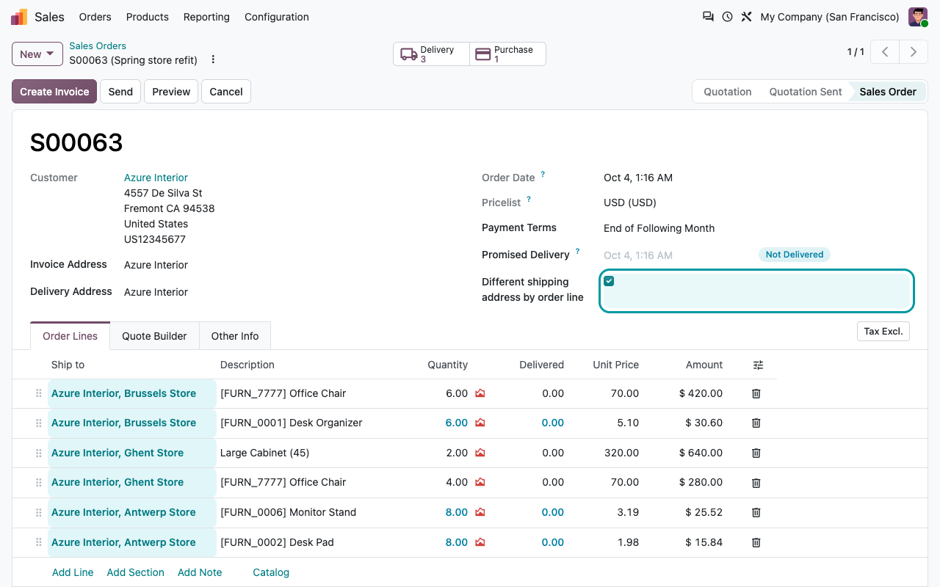Go to the previous record arrow
Screen dimensions: 940x587
886,52
